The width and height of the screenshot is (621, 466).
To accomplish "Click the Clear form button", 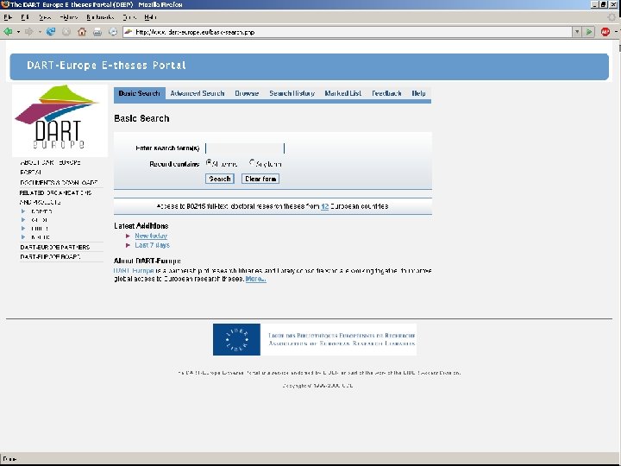I will (260, 179).
